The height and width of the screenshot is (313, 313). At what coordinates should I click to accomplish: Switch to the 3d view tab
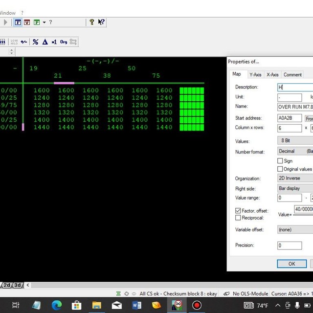(x=18, y=285)
